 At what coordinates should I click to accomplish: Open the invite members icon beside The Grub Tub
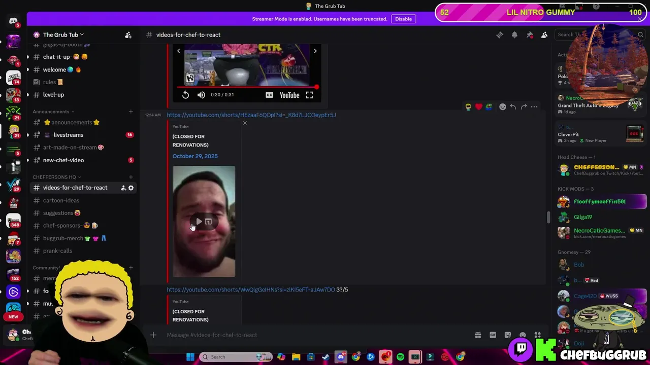[128, 34]
